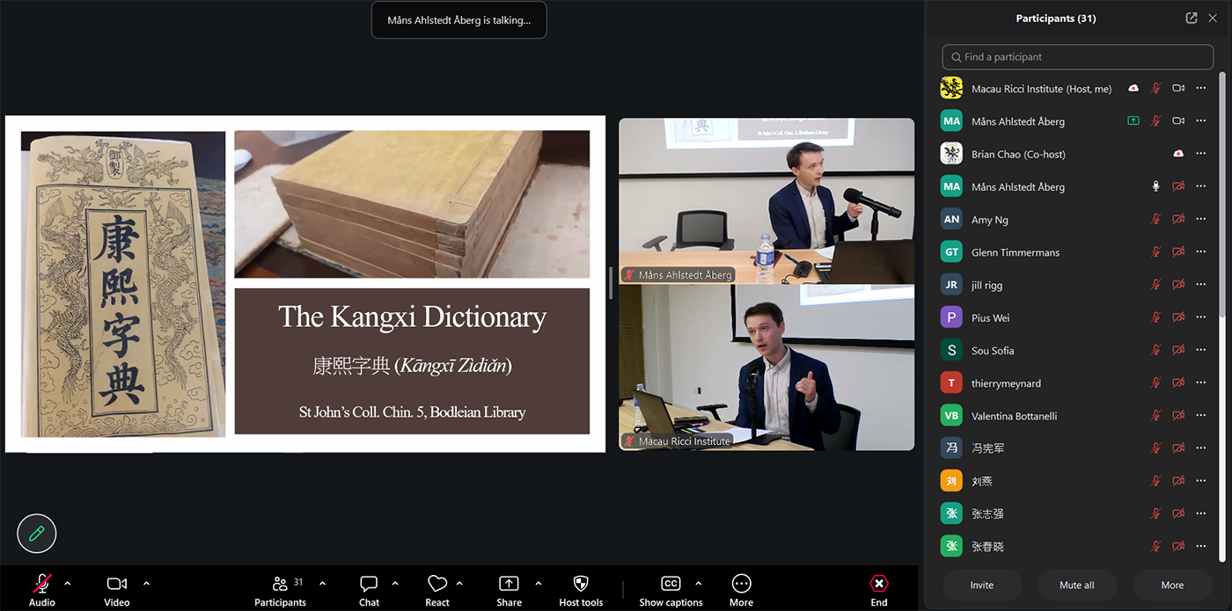
Task: Click jill rigg's video-off camera icon
Action: click(1178, 285)
